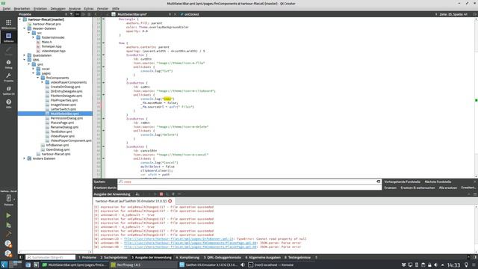Open the Debuggen menu

[x=58, y=8]
